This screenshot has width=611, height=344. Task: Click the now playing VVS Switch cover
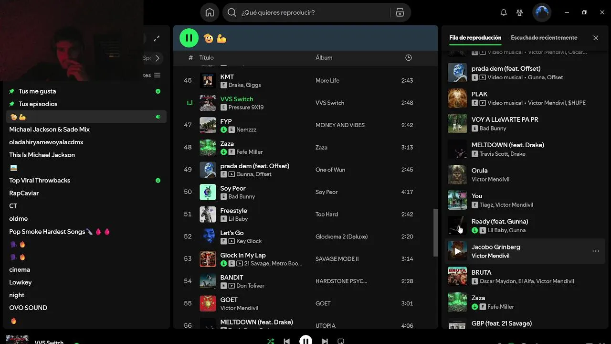17,340
